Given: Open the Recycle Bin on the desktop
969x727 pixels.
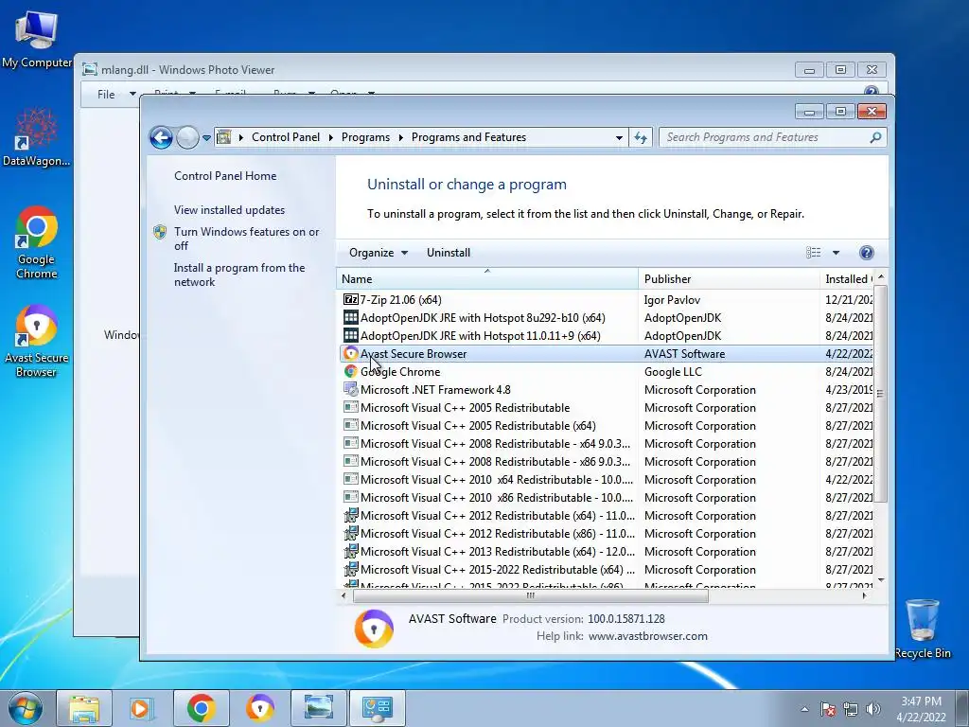Looking at the screenshot, I should [922, 629].
